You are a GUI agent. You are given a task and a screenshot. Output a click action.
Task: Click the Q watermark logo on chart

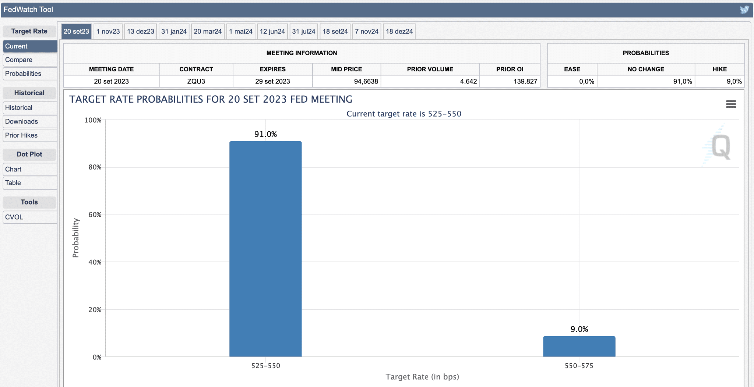click(720, 147)
